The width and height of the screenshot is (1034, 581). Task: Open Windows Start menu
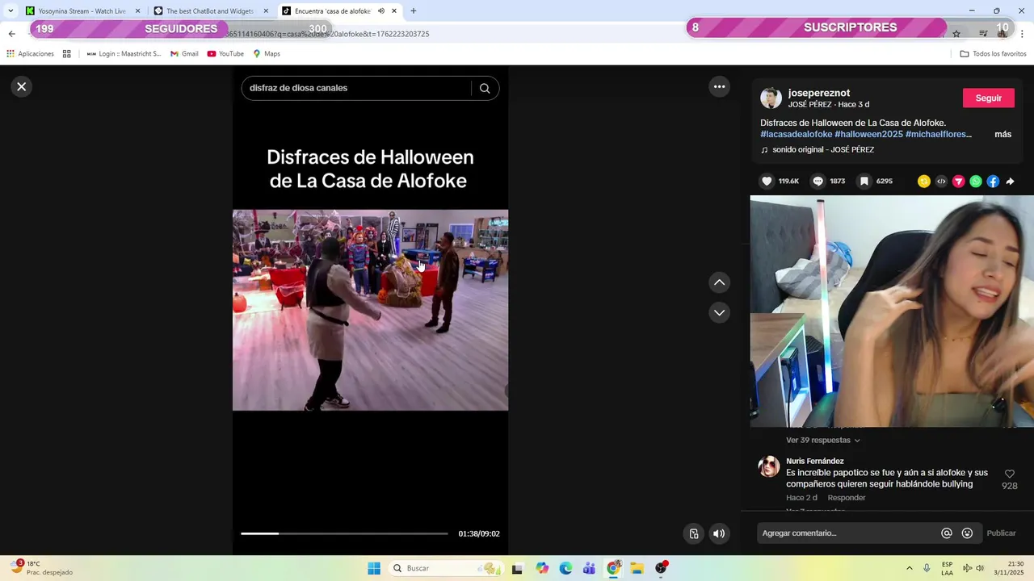click(x=374, y=568)
